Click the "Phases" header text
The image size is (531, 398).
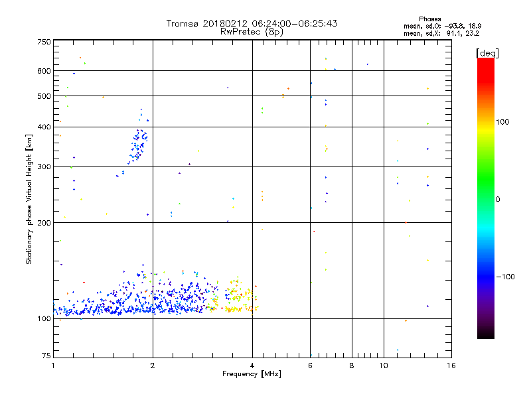tap(429, 19)
